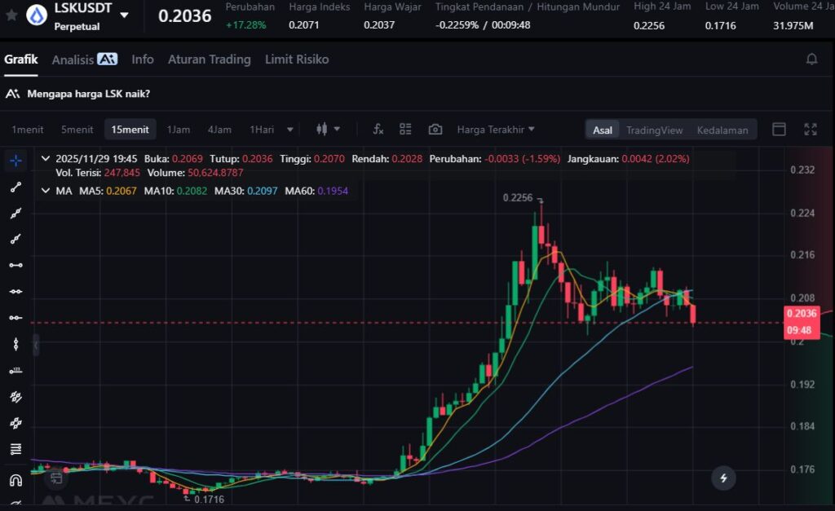Add LSKUSDT to favorites with star icon

[x=11, y=15]
